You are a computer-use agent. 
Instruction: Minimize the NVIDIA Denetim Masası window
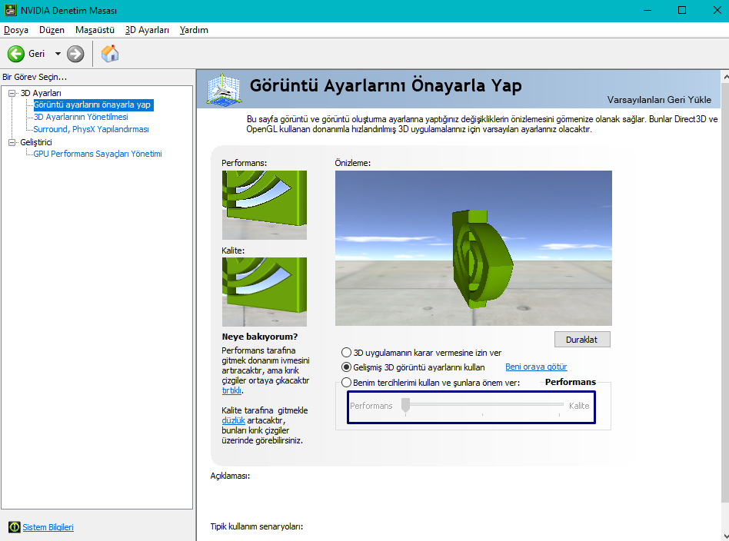point(647,10)
